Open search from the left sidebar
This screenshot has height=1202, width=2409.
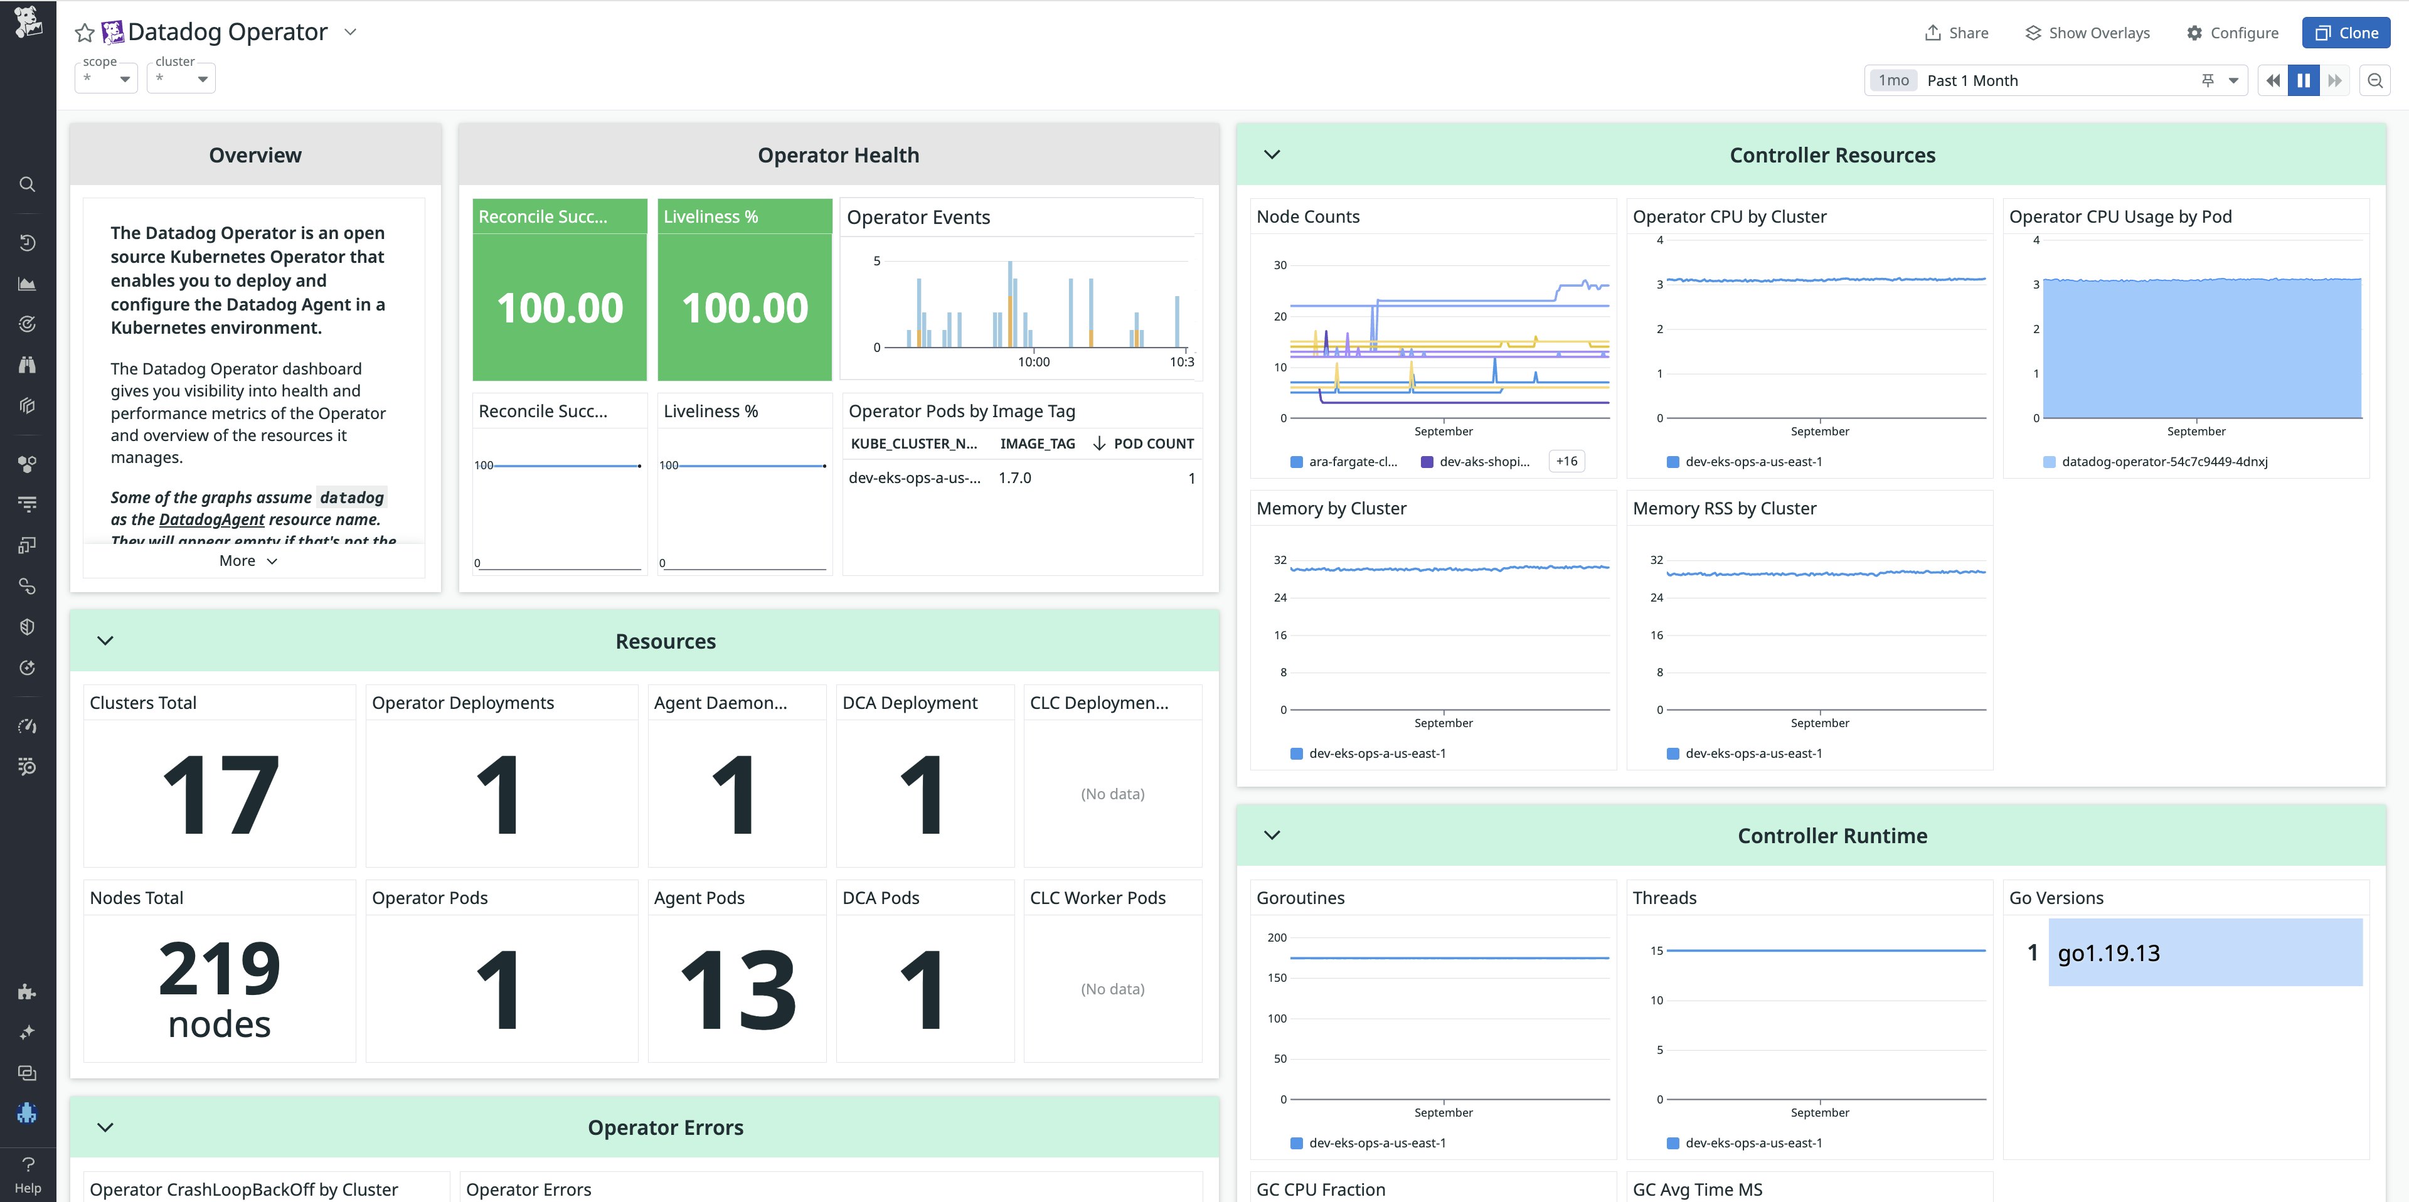(27, 183)
